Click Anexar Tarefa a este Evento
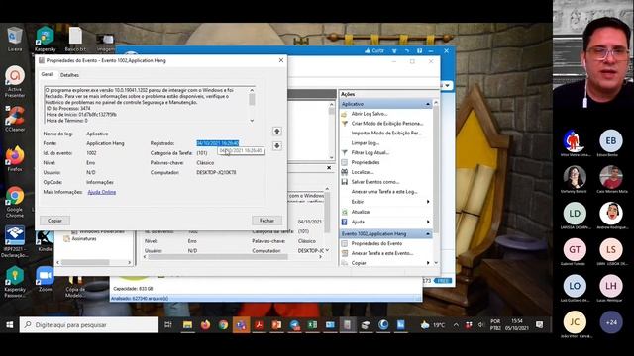This screenshot has width=634, height=356. [382, 253]
